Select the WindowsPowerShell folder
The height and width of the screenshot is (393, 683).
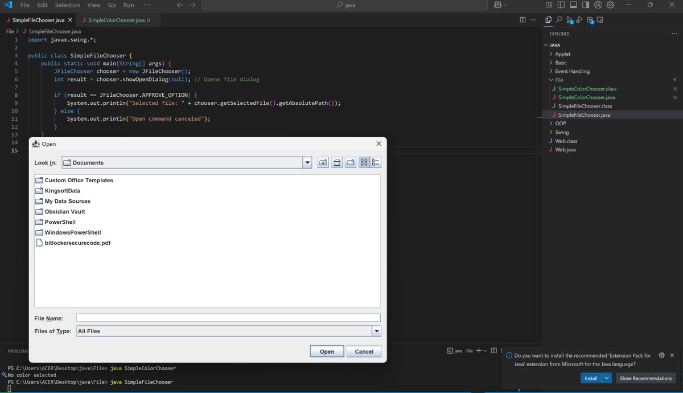pos(68,232)
